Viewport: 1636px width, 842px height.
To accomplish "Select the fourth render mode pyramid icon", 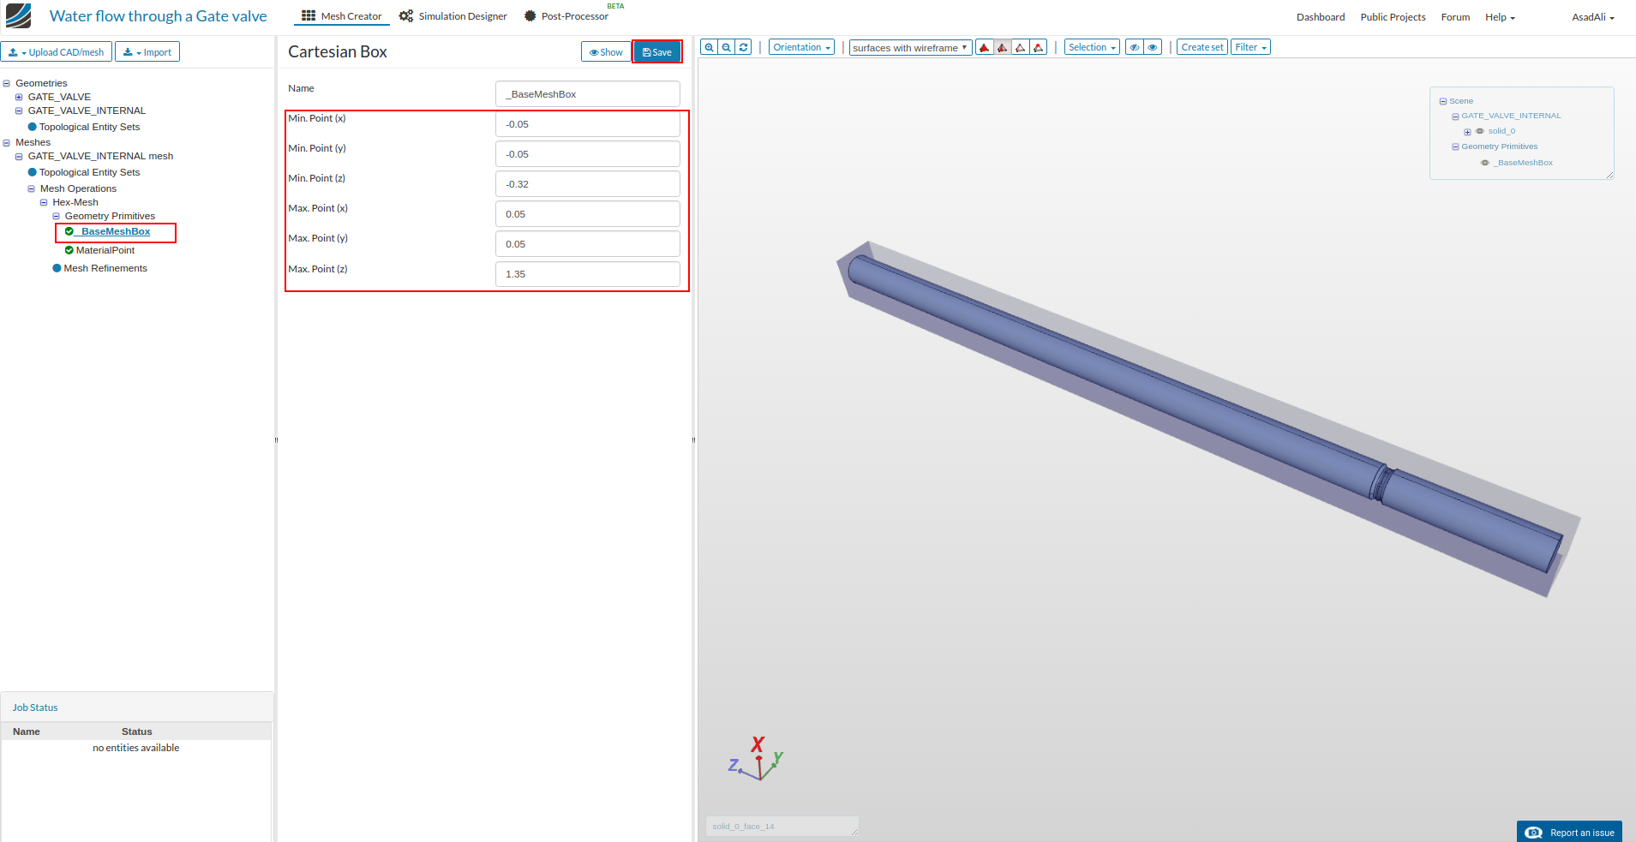I will coord(1039,47).
